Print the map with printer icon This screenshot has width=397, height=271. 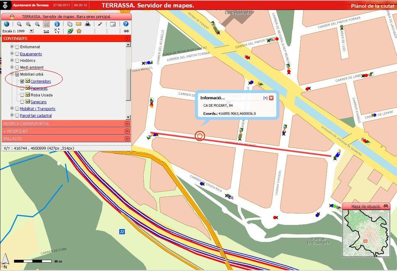click(88, 24)
